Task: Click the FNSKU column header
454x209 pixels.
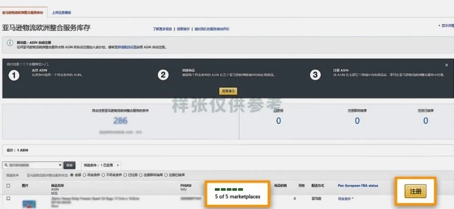Action: click(x=186, y=186)
